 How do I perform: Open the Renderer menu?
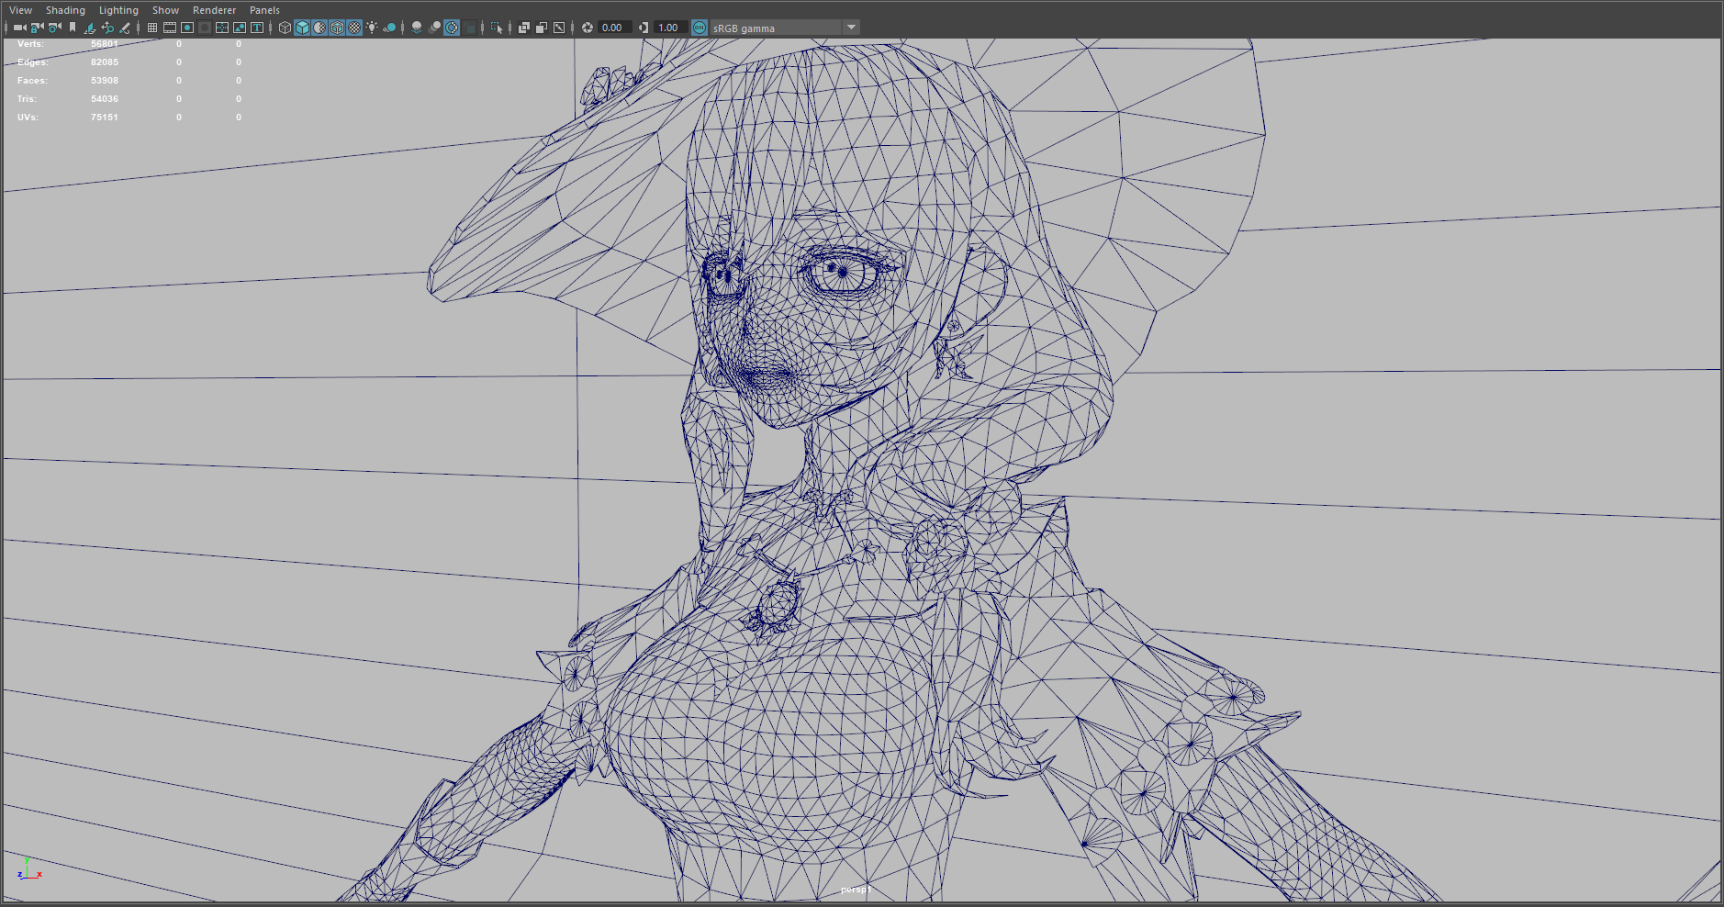(x=214, y=10)
